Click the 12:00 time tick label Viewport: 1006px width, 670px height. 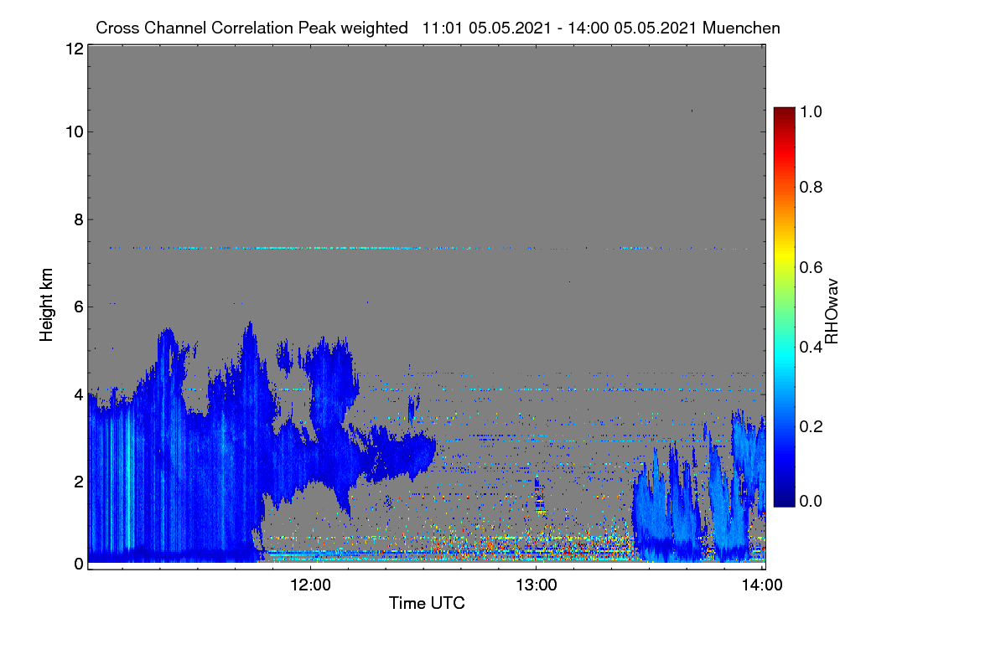310,585
